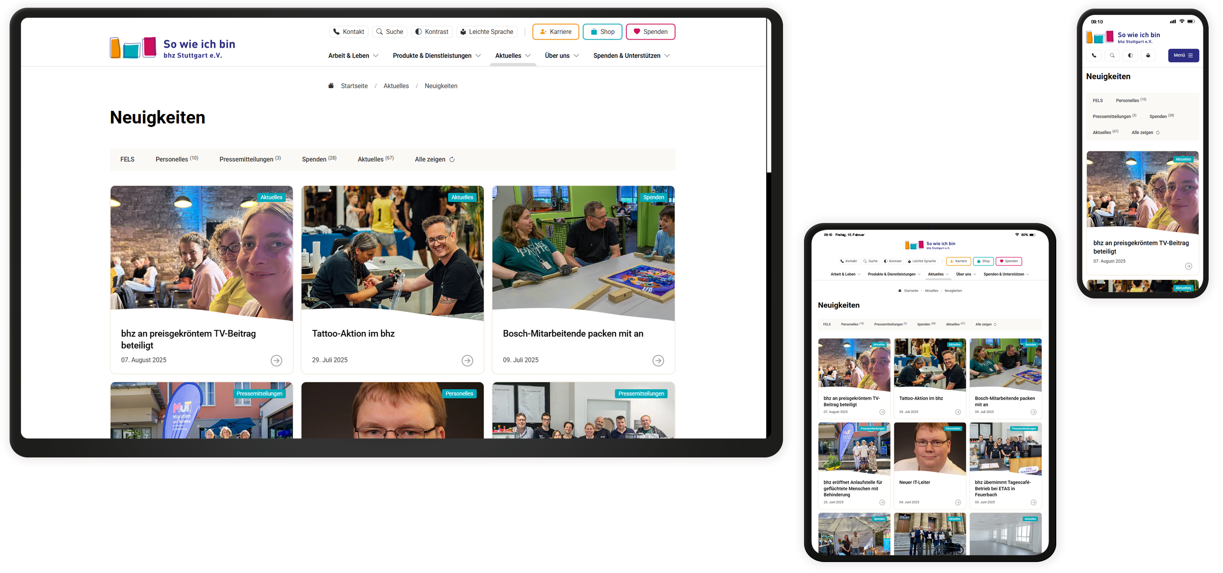Click the Karriere button
Image resolution: width=1223 pixels, height=573 pixels.
[555, 32]
